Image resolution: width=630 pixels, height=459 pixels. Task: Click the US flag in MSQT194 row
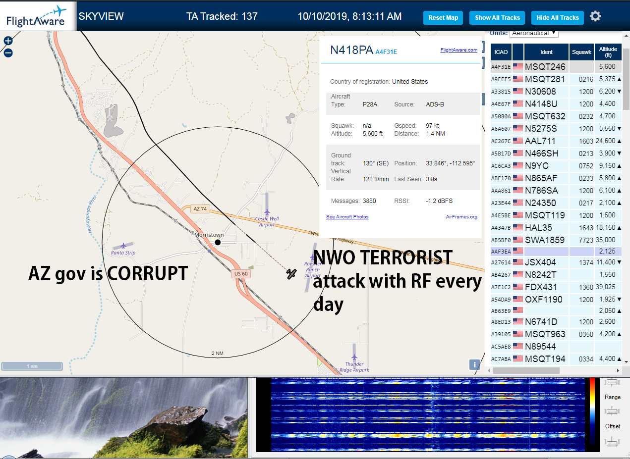click(x=518, y=358)
